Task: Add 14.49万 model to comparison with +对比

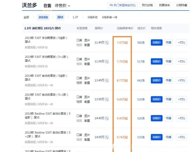Action: [x=182, y=118]
